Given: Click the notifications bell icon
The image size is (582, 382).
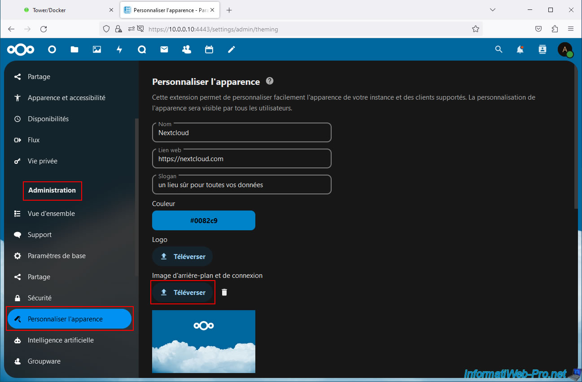Looking at the screenshot, I should pos(520,50).
